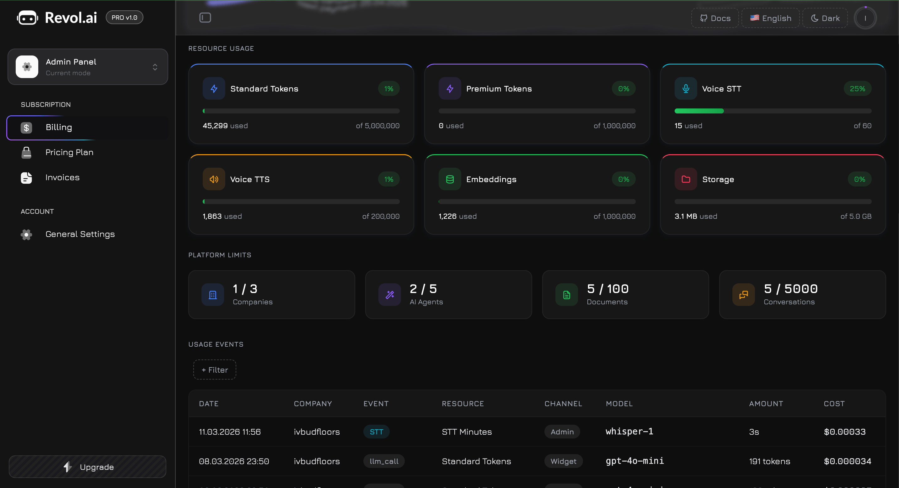Click the 25% badge on Voice STT
This screenshot has height=488, width=899.
(x=858, y=88)
